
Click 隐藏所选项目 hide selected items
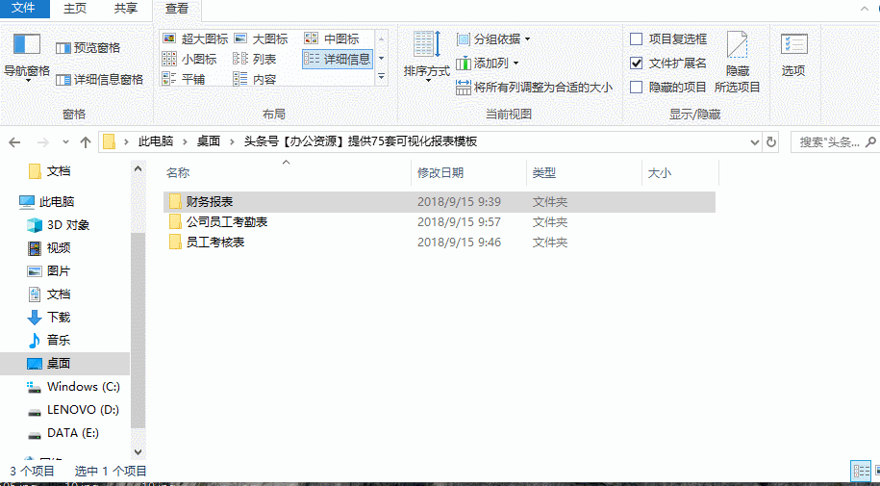[x=737, y=63]
